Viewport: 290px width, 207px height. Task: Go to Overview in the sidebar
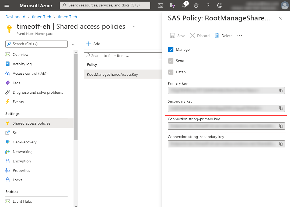pyautogui.click(x=20, y=55)
